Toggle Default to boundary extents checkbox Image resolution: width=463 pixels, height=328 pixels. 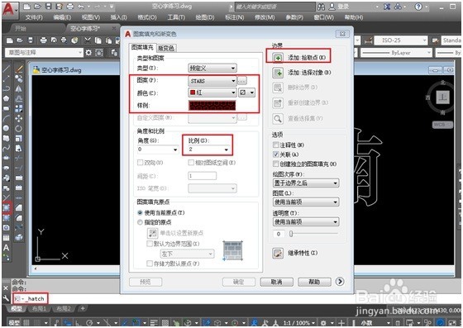(150, 244)
